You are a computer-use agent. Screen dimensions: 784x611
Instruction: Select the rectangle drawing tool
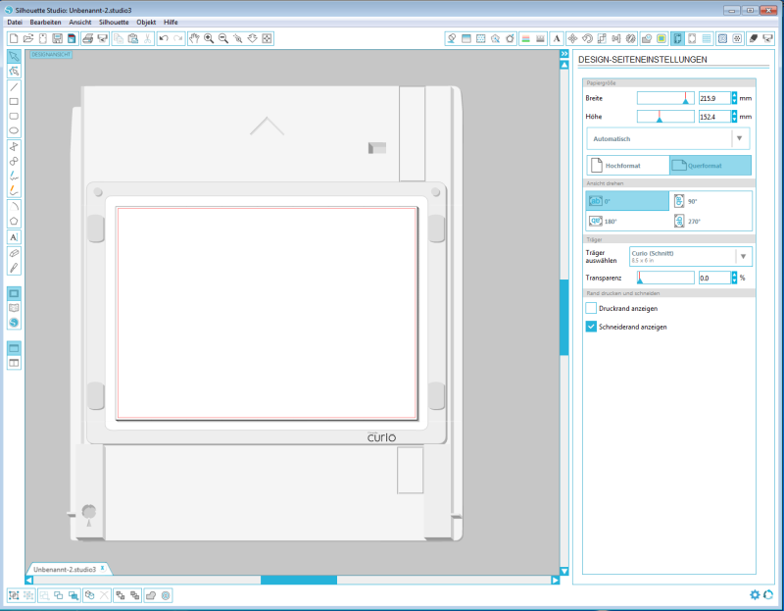tap(14, 102)
